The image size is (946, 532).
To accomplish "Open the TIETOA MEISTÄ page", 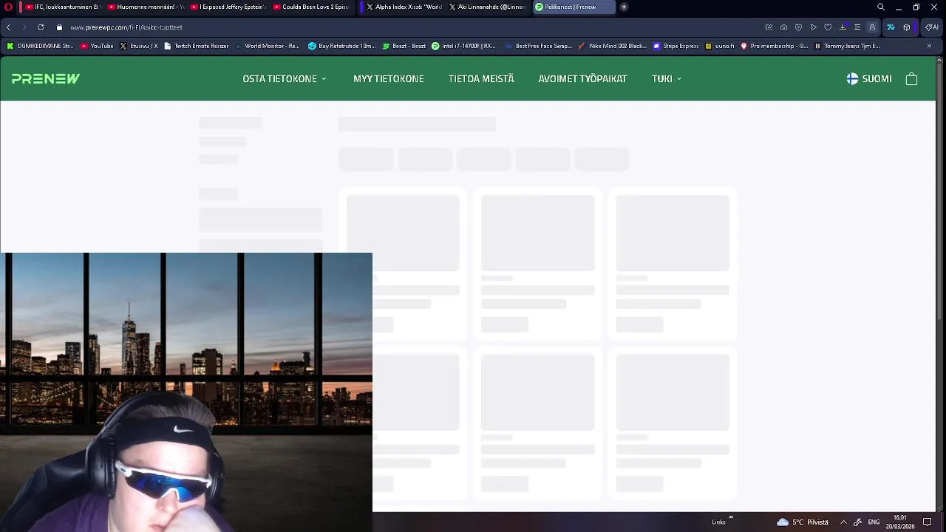I will pyautogui.click(x=481, y=78).
